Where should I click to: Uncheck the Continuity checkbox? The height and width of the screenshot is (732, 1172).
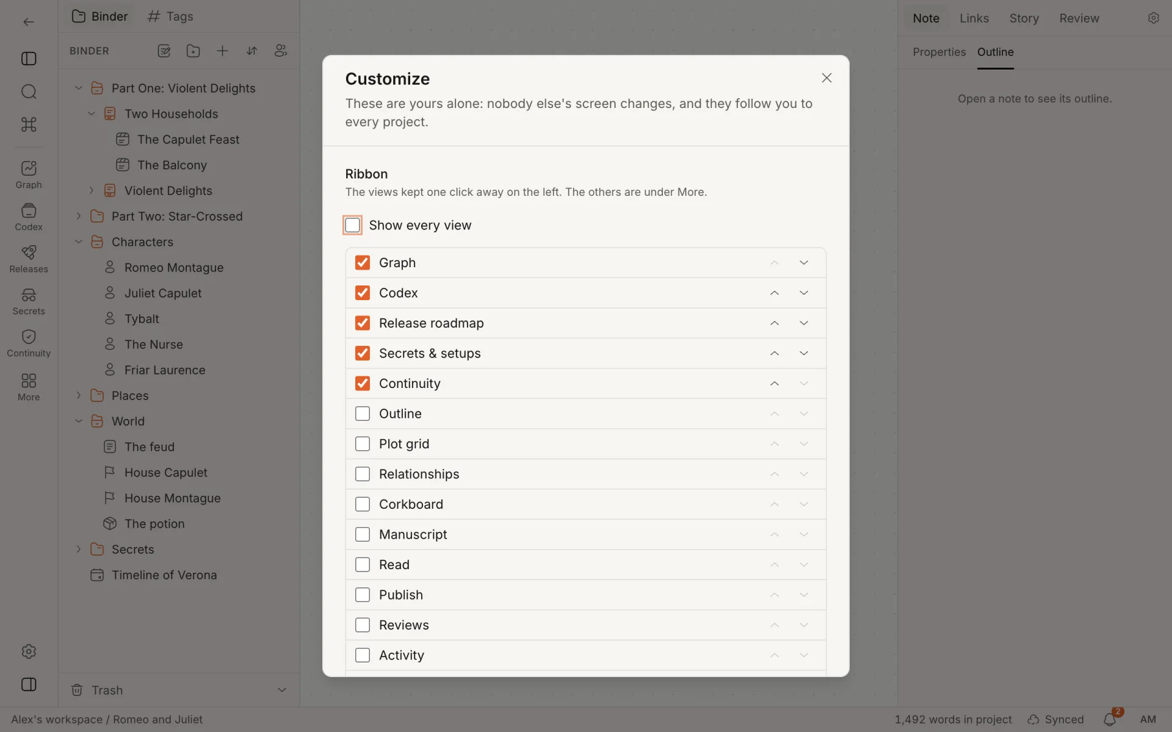363,383
